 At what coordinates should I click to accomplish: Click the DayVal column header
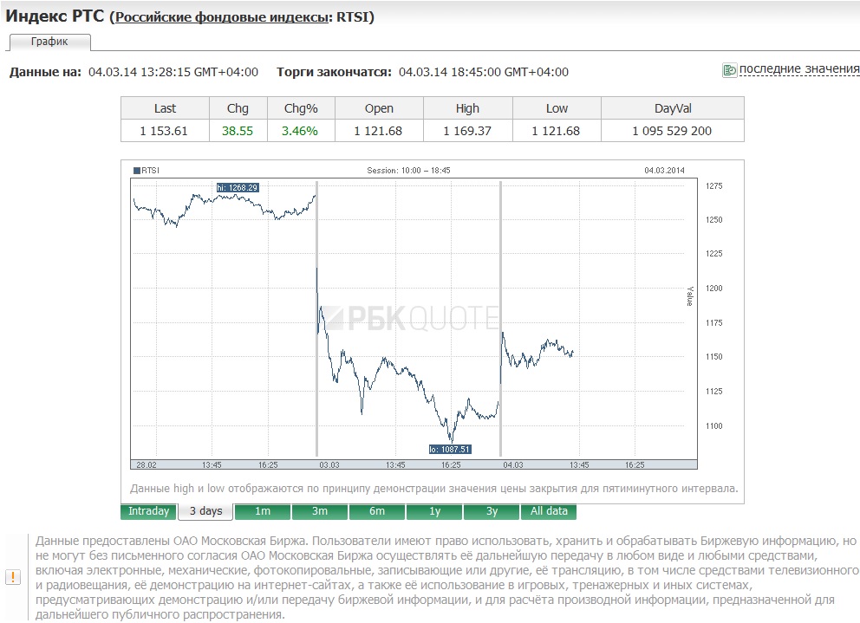(x=673, y=108)
